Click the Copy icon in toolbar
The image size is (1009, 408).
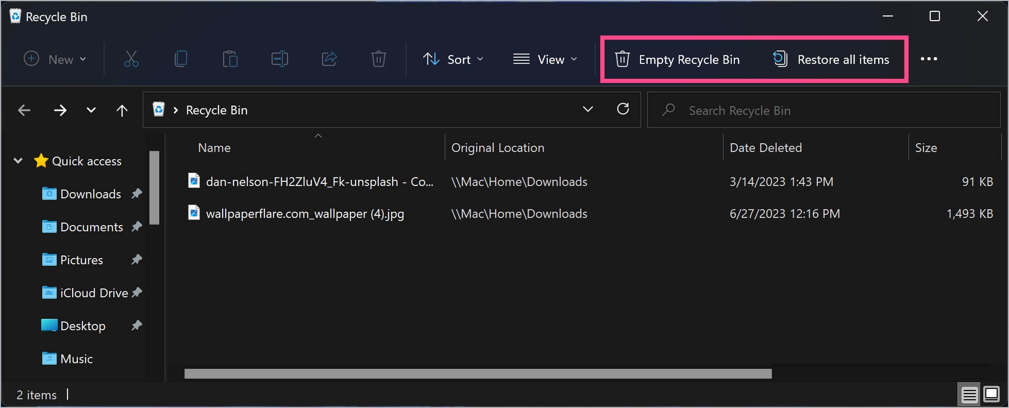180,59
